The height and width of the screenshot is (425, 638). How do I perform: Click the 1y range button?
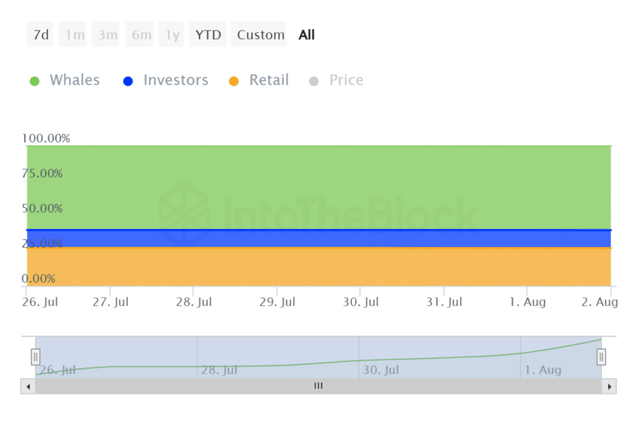click(x=171, y=35)
